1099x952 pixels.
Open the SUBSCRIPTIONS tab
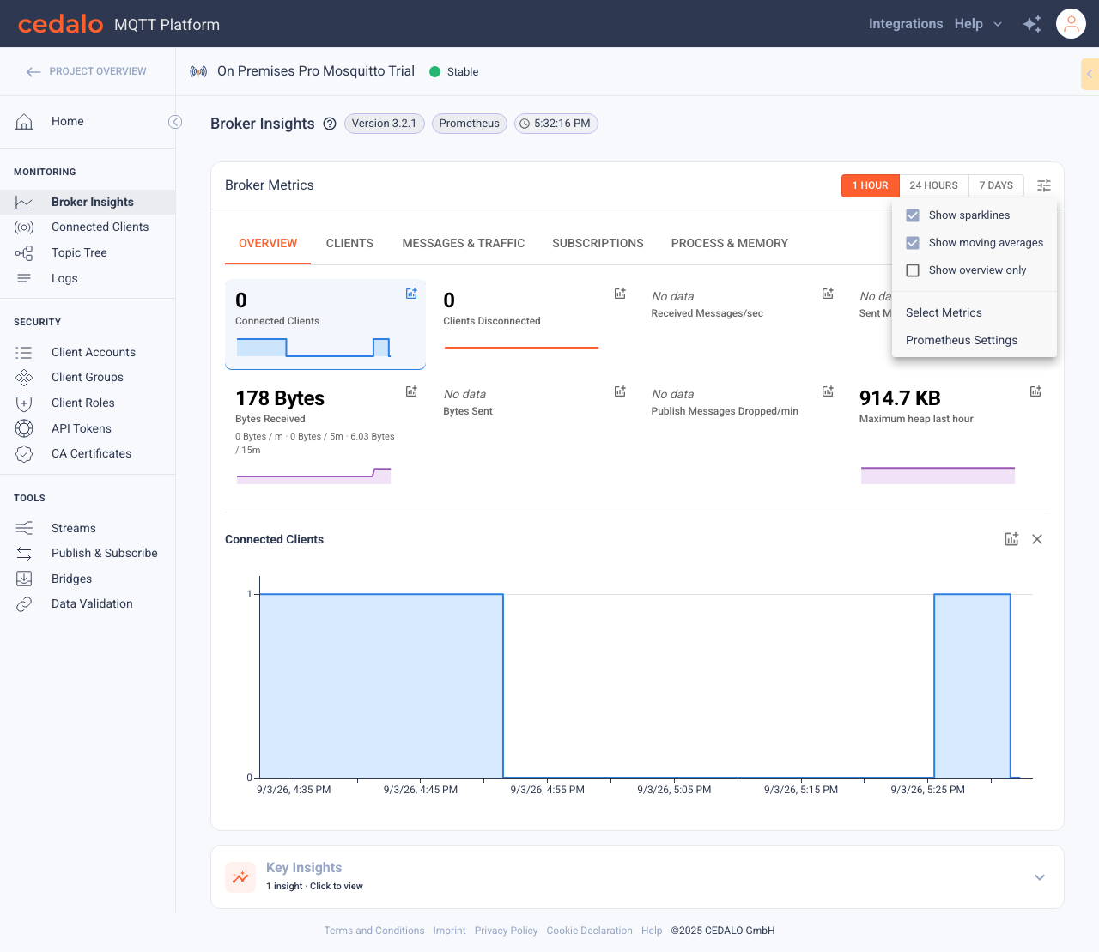[598, 244]
